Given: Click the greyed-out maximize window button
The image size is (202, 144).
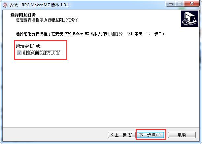Looking at the screenshot, I should coord(180,4).
